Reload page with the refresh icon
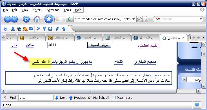This screenshot has height=110, width=207. [26, 19]
